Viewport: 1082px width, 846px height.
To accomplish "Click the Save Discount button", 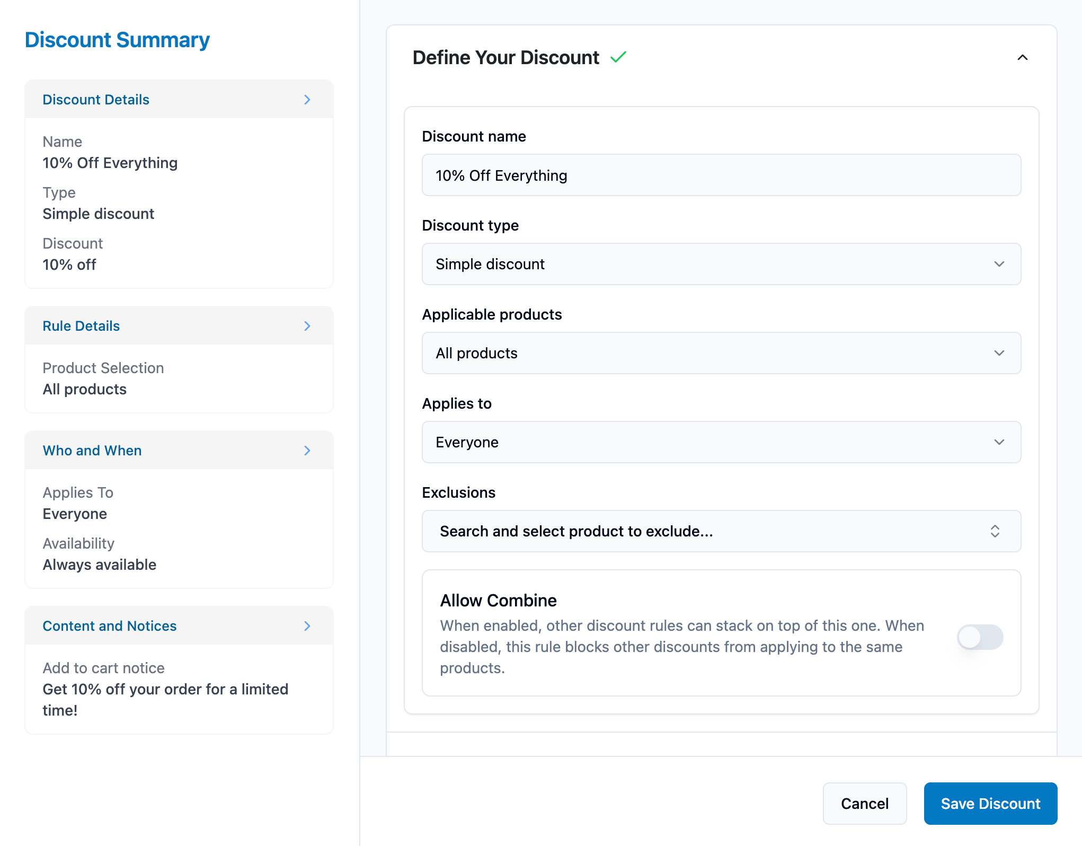I will pos(990,804).
